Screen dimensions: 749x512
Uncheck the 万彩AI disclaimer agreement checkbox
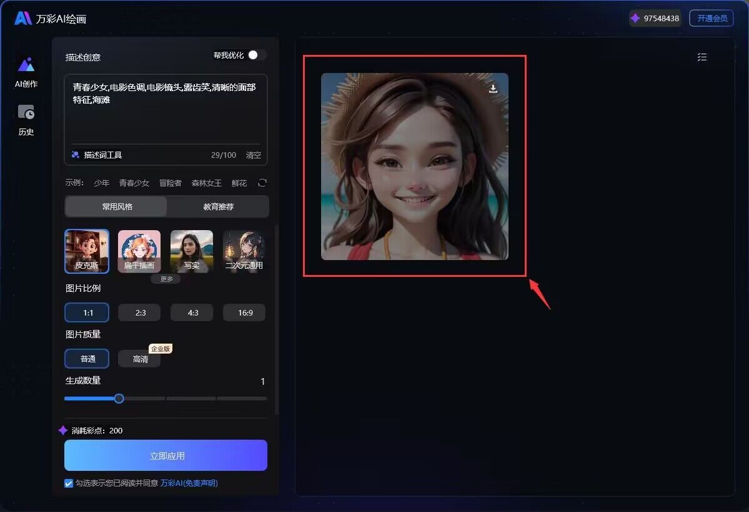[x=69, y=483]
